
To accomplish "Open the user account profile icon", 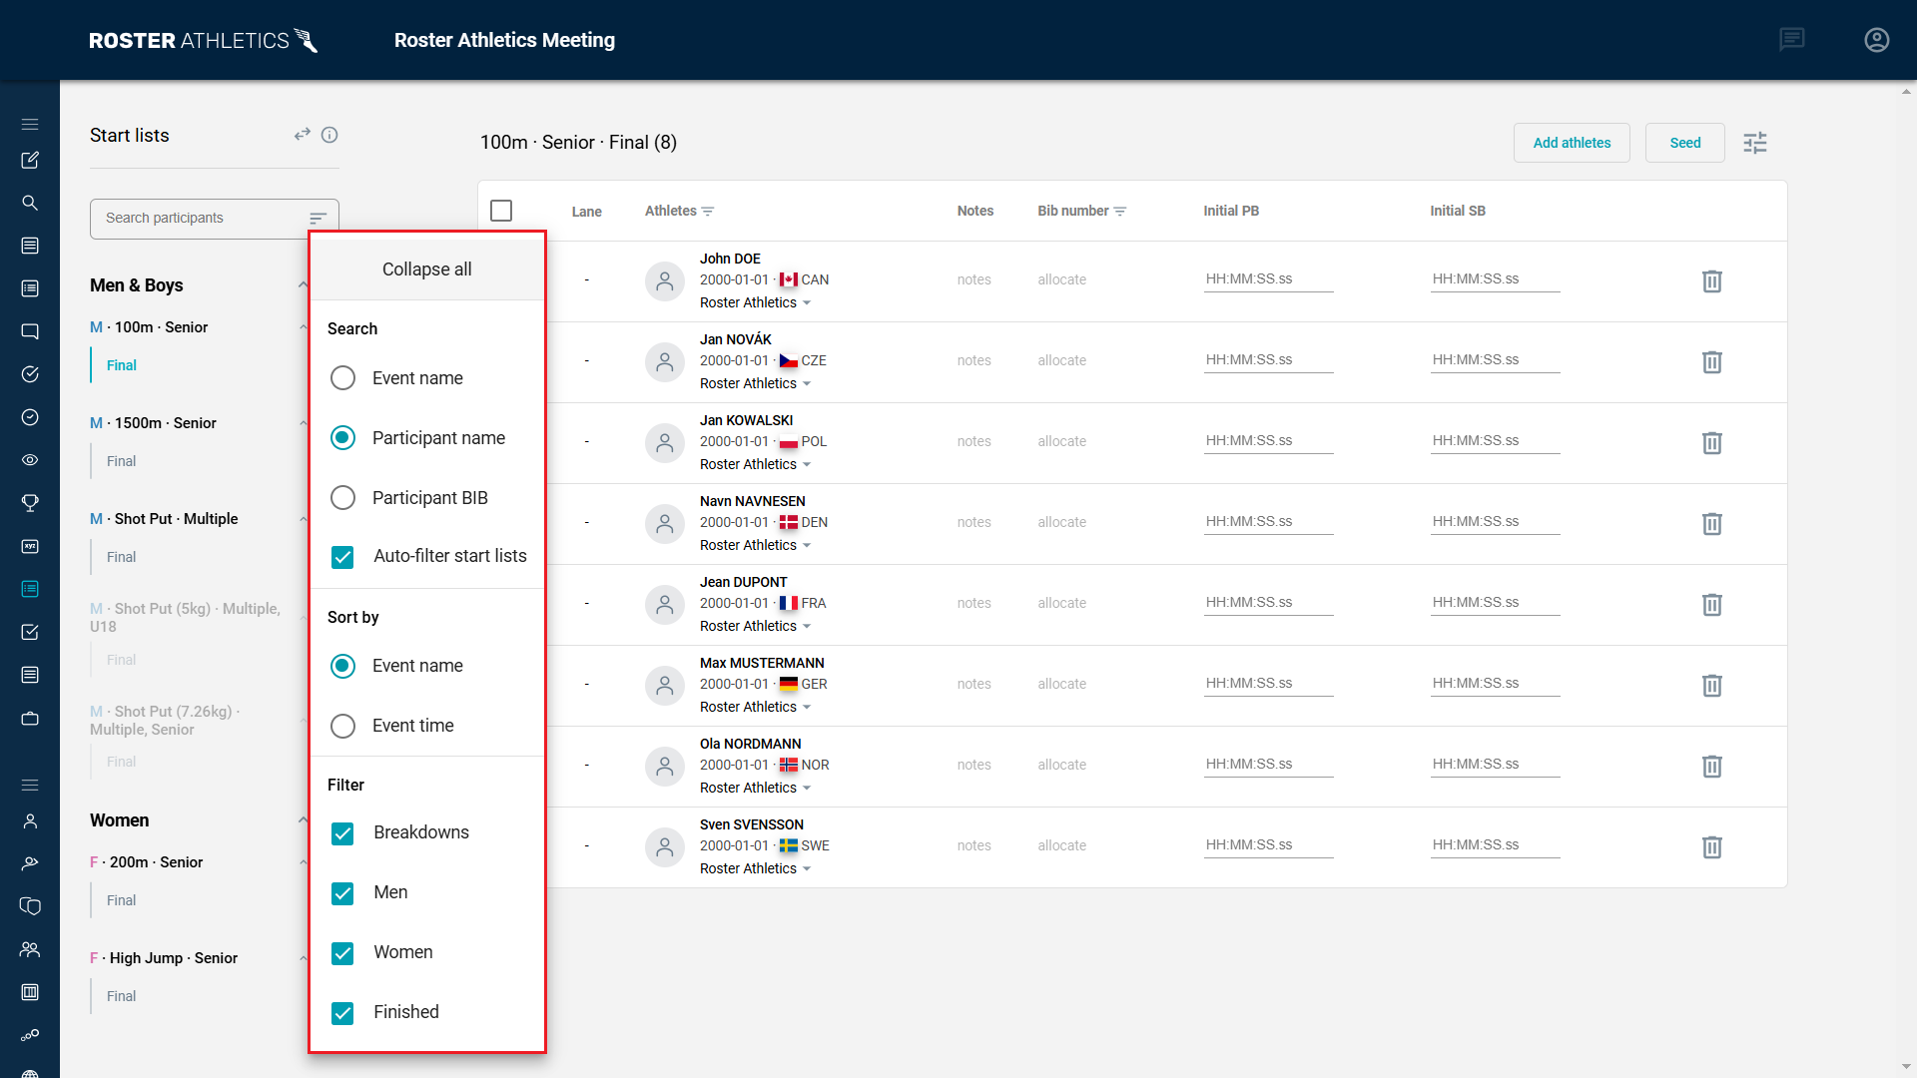I will click(1876, 40).
